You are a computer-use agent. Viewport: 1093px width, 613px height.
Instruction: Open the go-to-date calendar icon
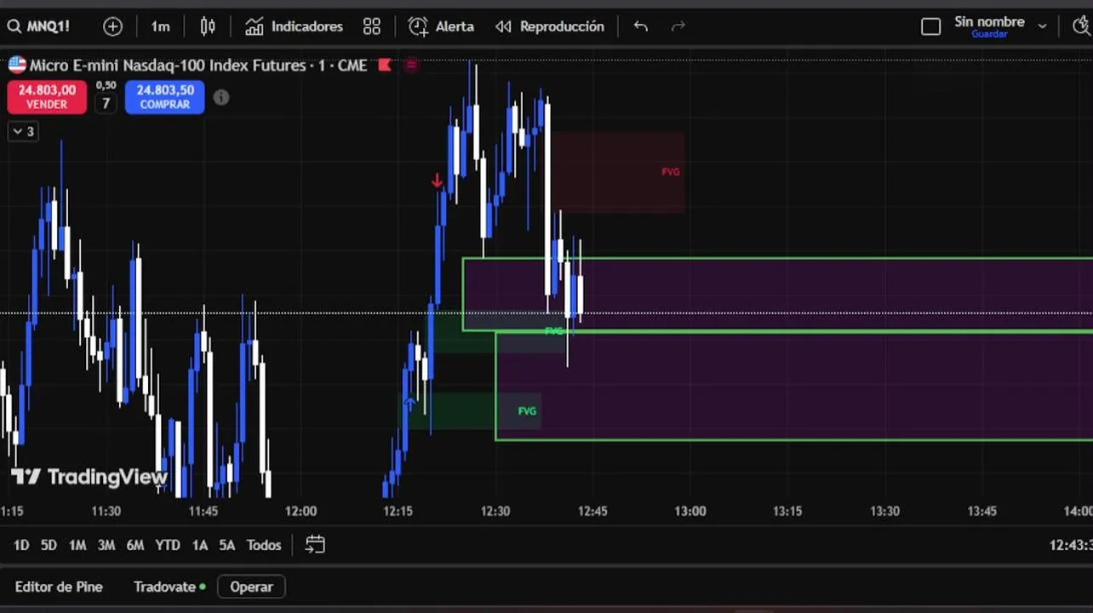(x=315, y=545)
